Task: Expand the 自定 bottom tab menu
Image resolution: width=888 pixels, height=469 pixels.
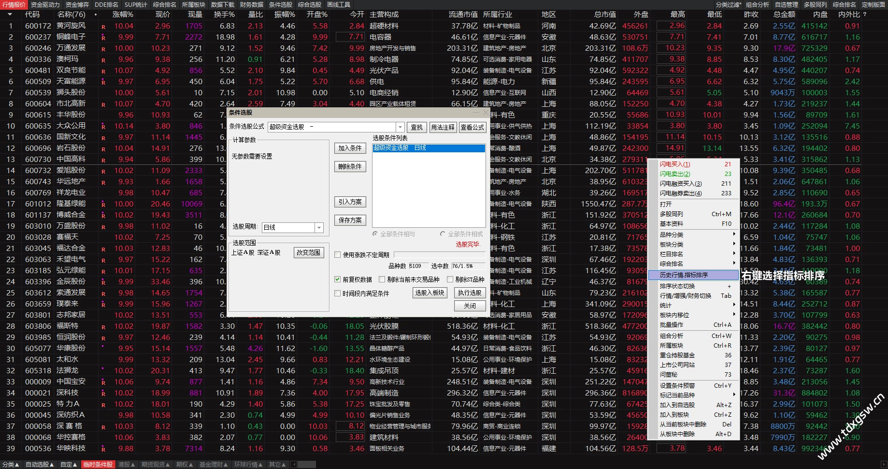Action: click(x=69, y=465)
